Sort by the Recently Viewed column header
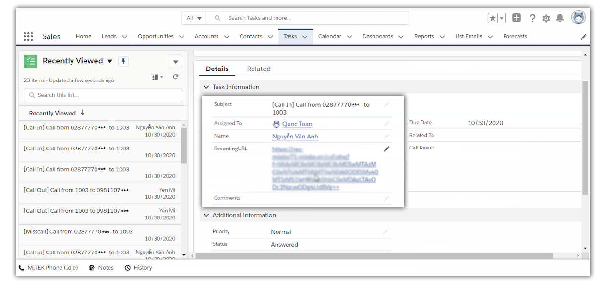Viewport: 602px width, 287px height. [52, 114]
